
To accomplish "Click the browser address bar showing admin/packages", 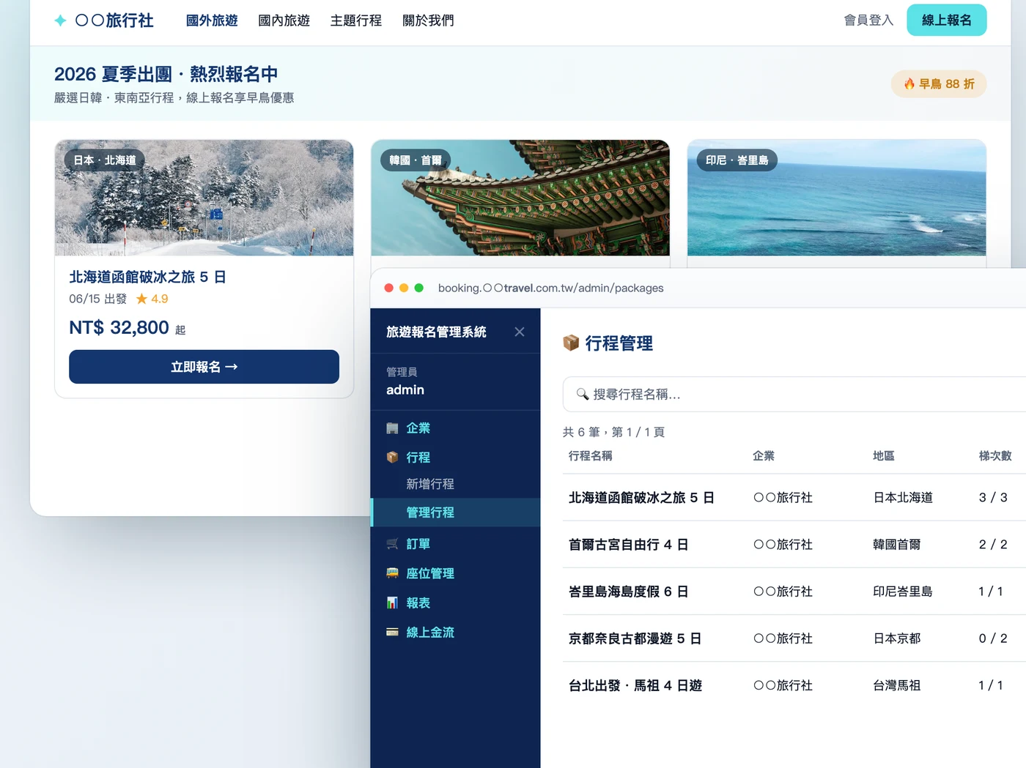I will pos(551,288).
